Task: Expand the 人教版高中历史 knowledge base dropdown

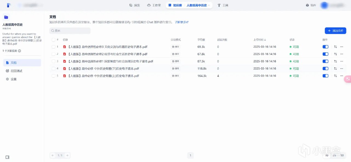Action: (198, 5)
